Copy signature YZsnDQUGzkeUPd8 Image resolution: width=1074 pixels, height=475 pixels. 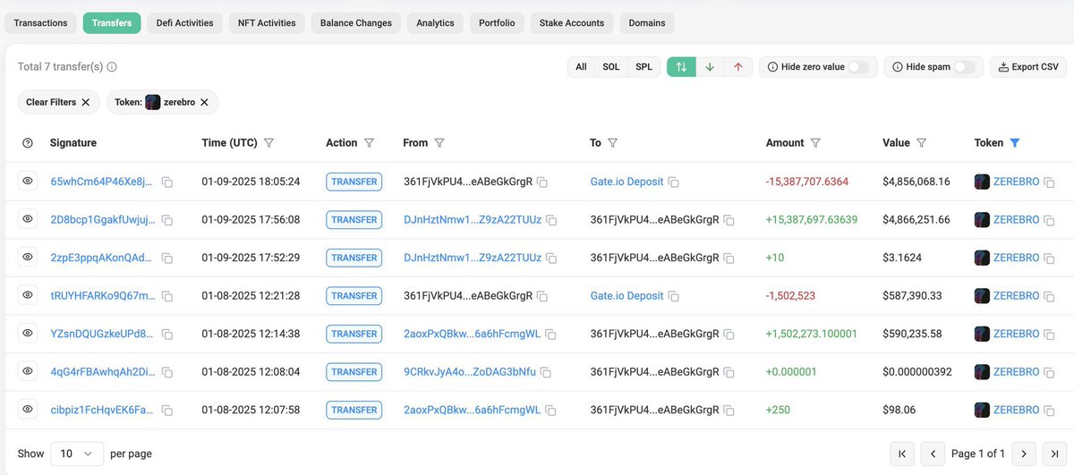(x=167, y=334)
